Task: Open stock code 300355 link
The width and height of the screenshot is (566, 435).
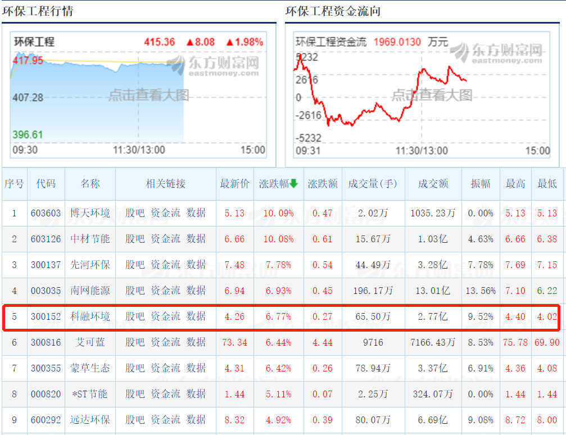Action: (x=46, y=368)
